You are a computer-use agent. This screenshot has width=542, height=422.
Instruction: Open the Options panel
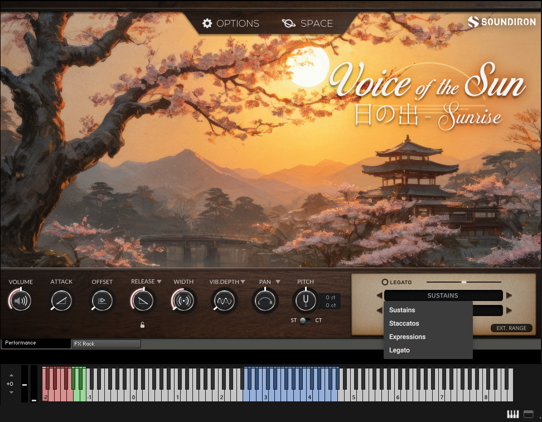pos(231,23)
